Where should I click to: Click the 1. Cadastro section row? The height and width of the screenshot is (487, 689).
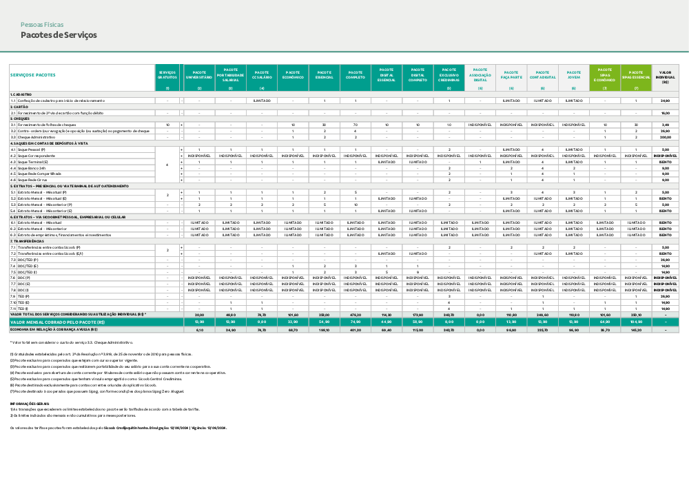click(x=21, y=94)
